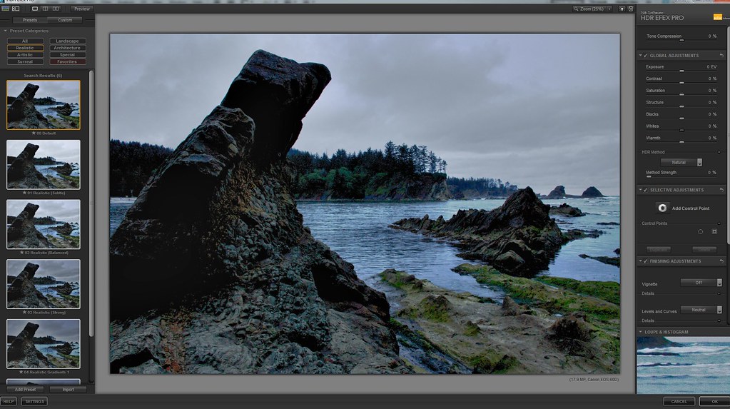Click the Saturation slider
The height and width of the screenshot is (409, 730).
click(x=681, y=94)
